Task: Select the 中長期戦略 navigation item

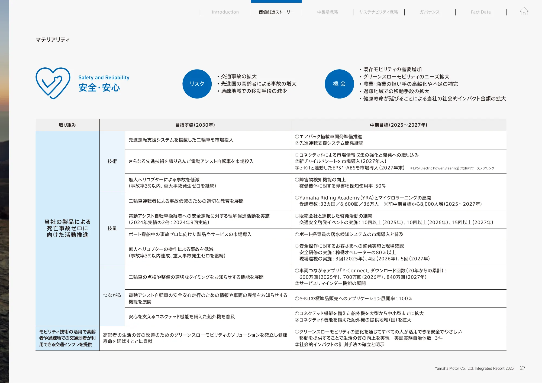Action: [x=328, y=12]
